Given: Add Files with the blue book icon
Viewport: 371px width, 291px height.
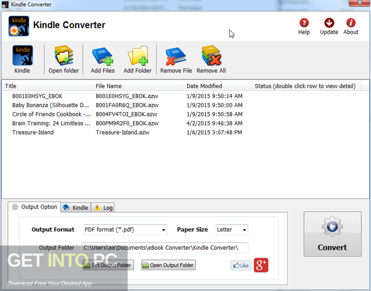Looking at the screenshot, I should 103,59.
